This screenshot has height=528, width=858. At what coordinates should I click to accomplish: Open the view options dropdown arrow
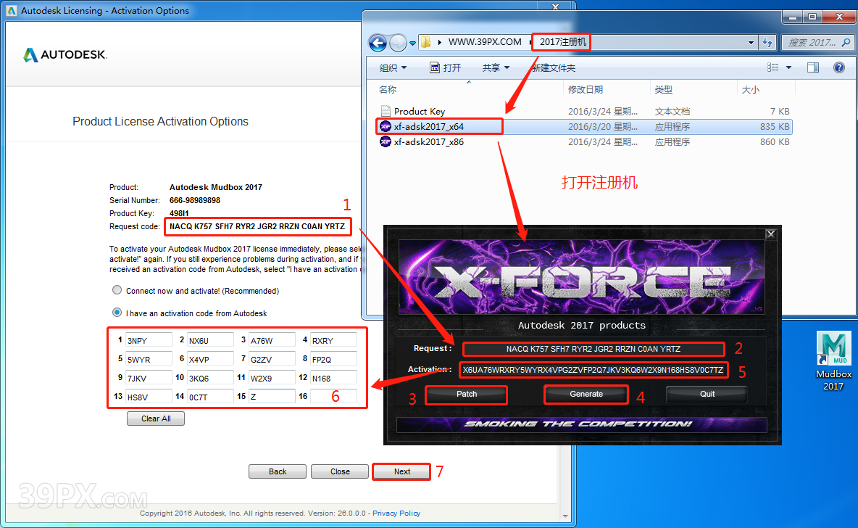[x=788, y=67]
